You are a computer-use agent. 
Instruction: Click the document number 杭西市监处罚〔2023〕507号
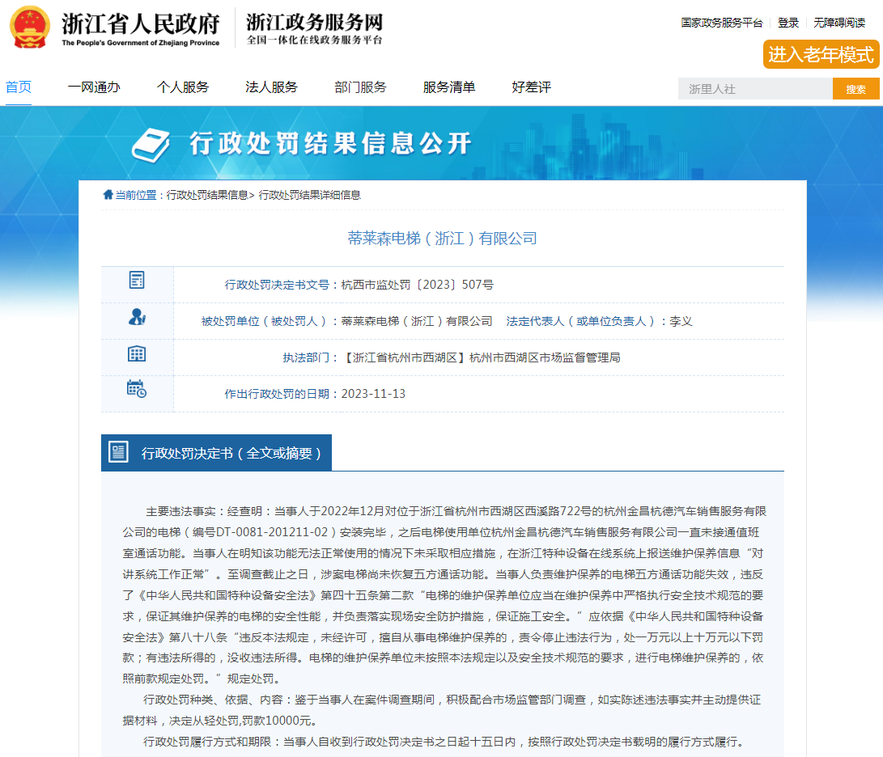point(418,285)
